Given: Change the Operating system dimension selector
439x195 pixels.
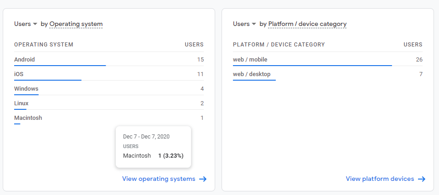Looking at the screenshot, I should (x=76, y=24).
